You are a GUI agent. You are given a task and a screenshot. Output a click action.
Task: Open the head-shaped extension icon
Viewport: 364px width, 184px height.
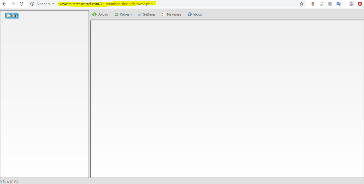point(313,4)
